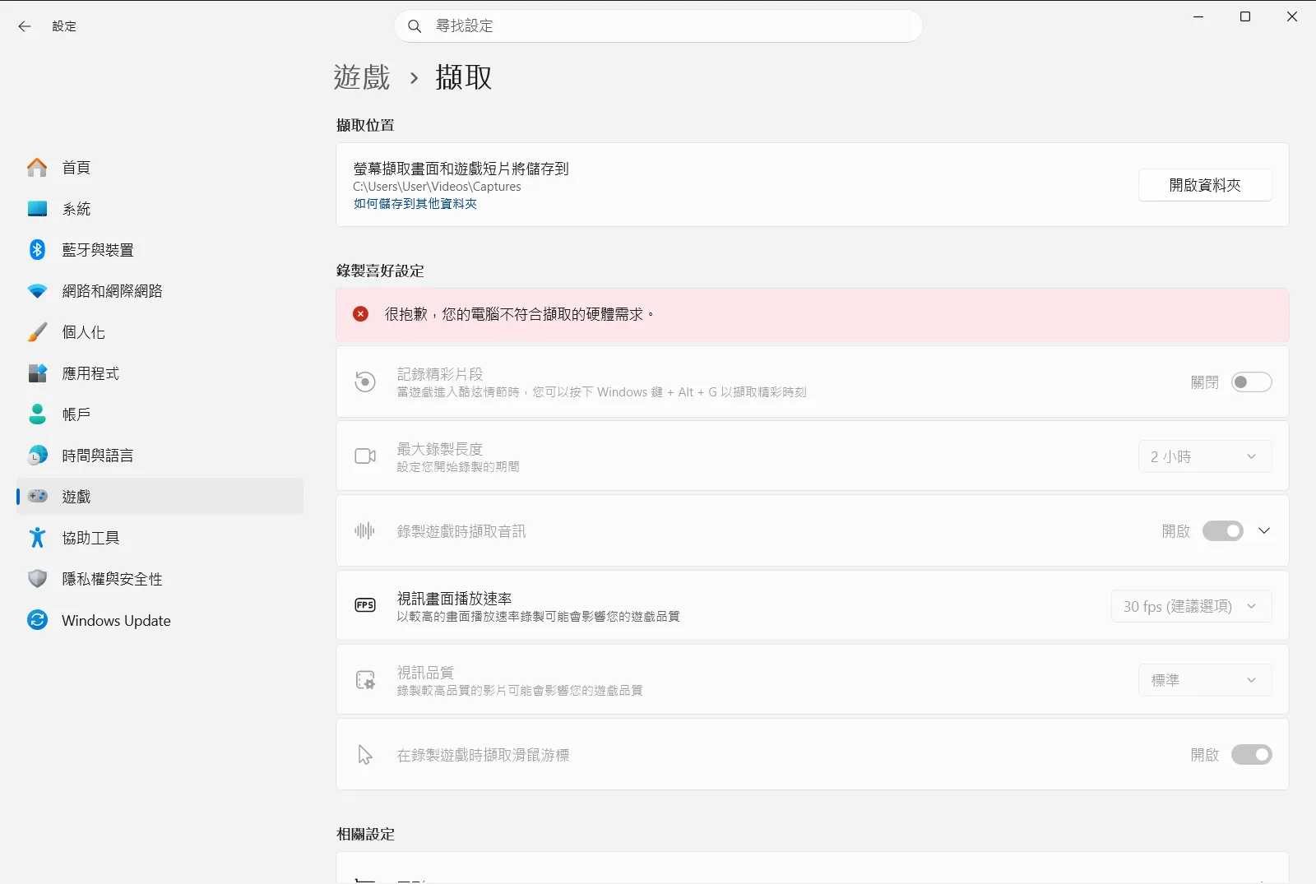This screenshot has width=1316, height=884.
Task: Click the search magnifier icon
Action: pyautogui.click(x=415, y=26)
